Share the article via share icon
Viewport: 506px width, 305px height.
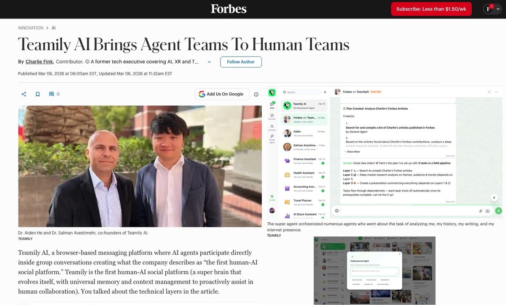click(x=24, y=94)
